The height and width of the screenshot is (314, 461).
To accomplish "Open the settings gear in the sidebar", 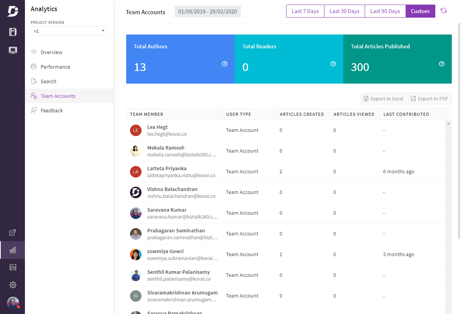I will pyautogui.click(x=13, y=285).
